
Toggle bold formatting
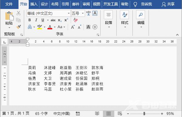(x=30, y=20)
